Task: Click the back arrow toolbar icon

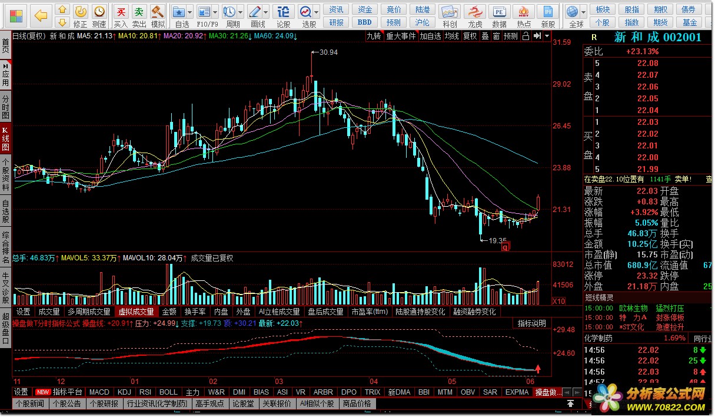Action: tap(41, 16)
